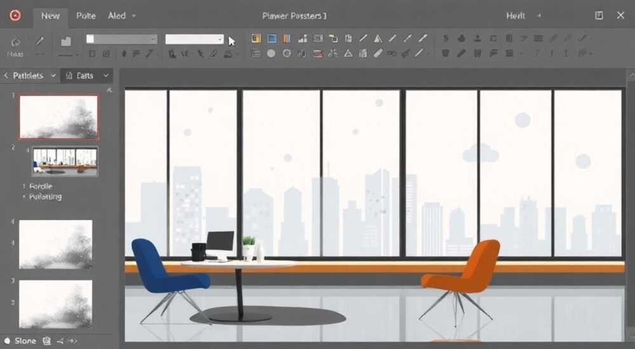Image resolution: width=635 pixels, height=349 pixels.
Task: Open the Aled menu dropdown arrow
Action: [134, 16]
